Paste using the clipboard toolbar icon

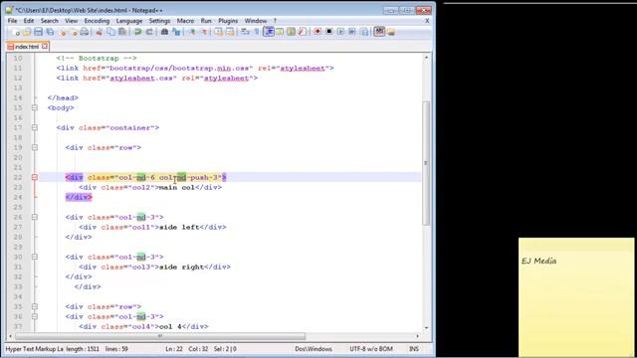(122, 32)
